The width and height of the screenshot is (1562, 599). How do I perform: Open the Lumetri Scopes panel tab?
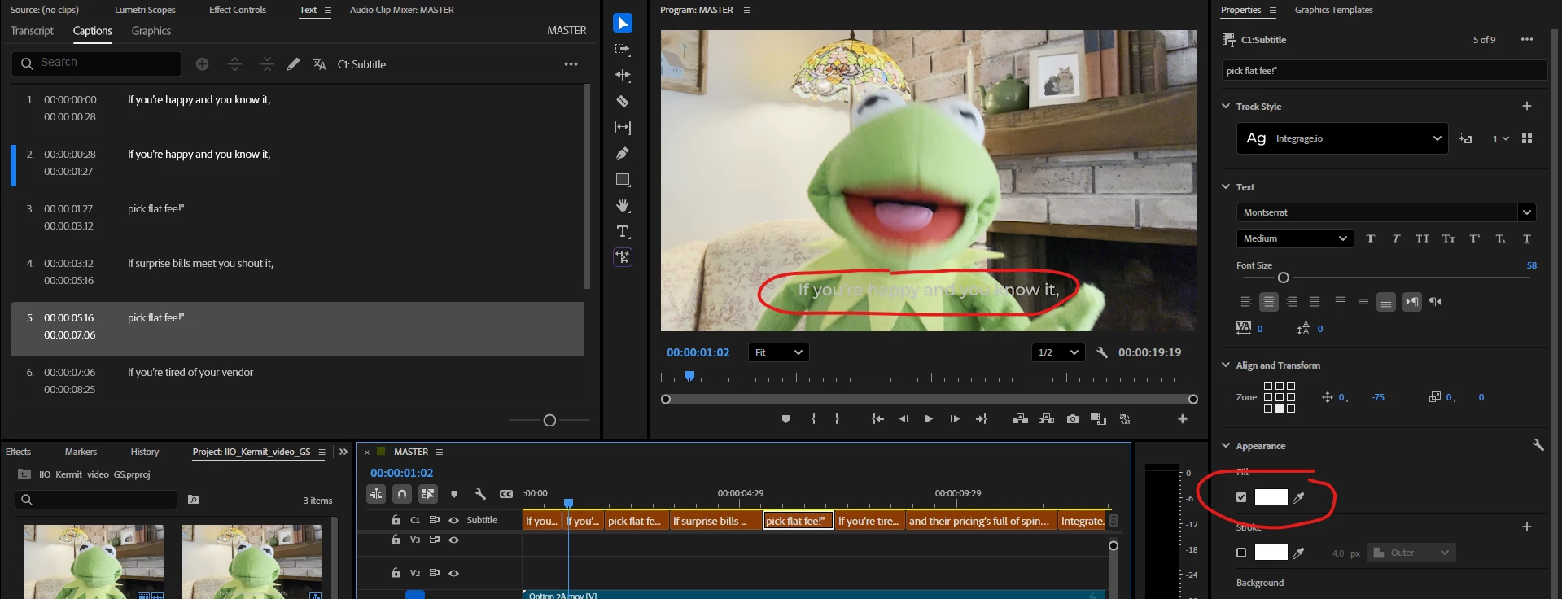click(145, 10)
